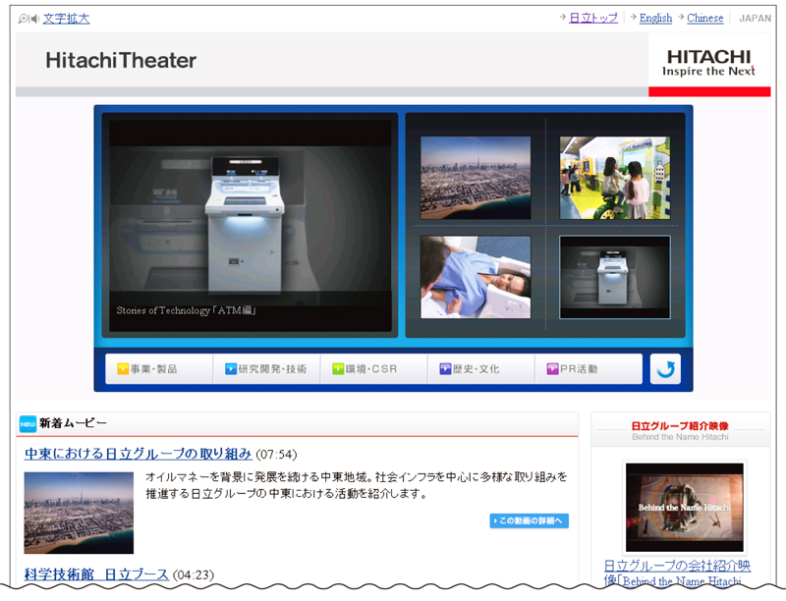The image size is (786, 601).
Task: Open the PR活動 category tab
Action: [x=589, y=369]
